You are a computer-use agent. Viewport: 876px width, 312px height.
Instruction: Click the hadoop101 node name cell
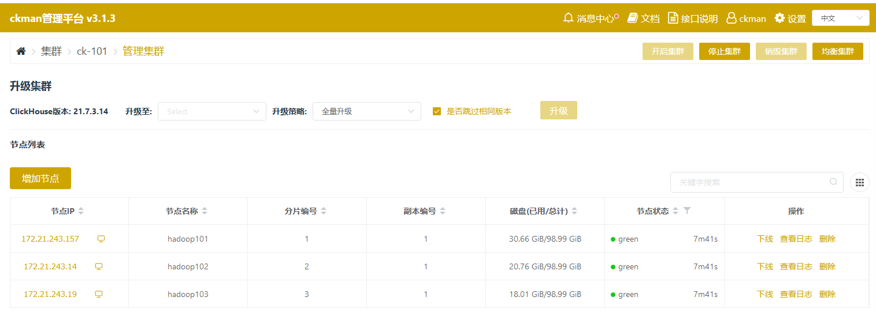(188, 239)
